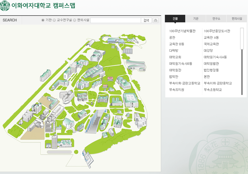Viewport: 248px width, 174px height.
Task: Switch to the 기관 tab
Action: coord(195,19)
